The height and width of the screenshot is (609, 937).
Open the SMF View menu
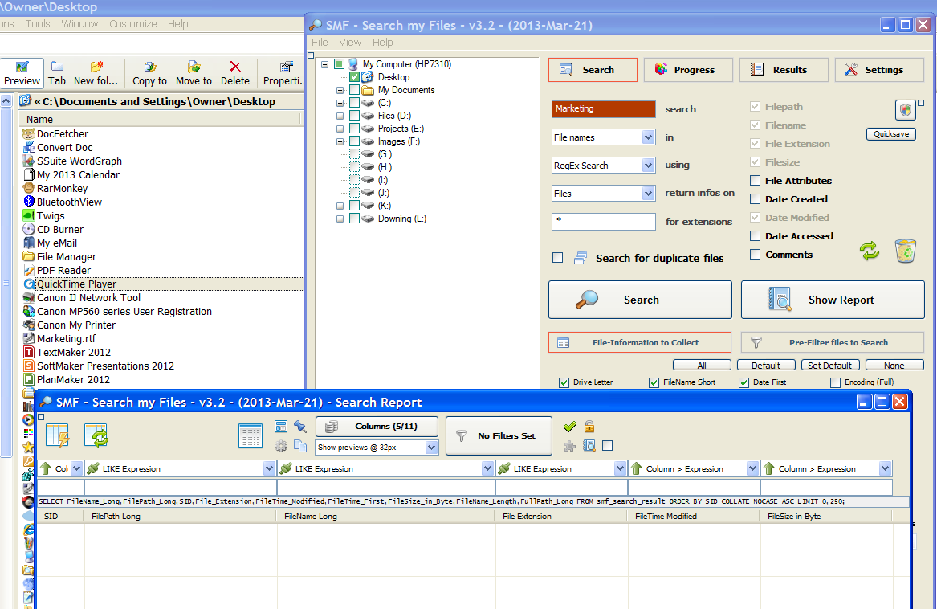coord(350,43)
